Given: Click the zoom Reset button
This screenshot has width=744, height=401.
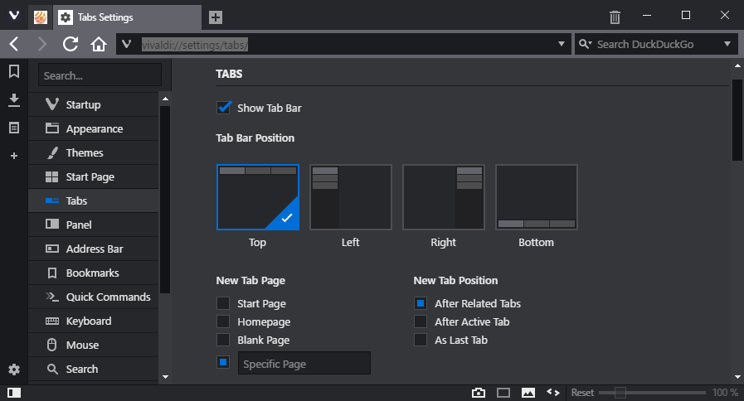Looking at the screenshot, I should point(582,392).
